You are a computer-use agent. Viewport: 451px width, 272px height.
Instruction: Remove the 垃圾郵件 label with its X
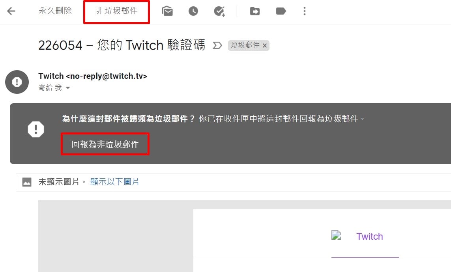pos(265,45)
